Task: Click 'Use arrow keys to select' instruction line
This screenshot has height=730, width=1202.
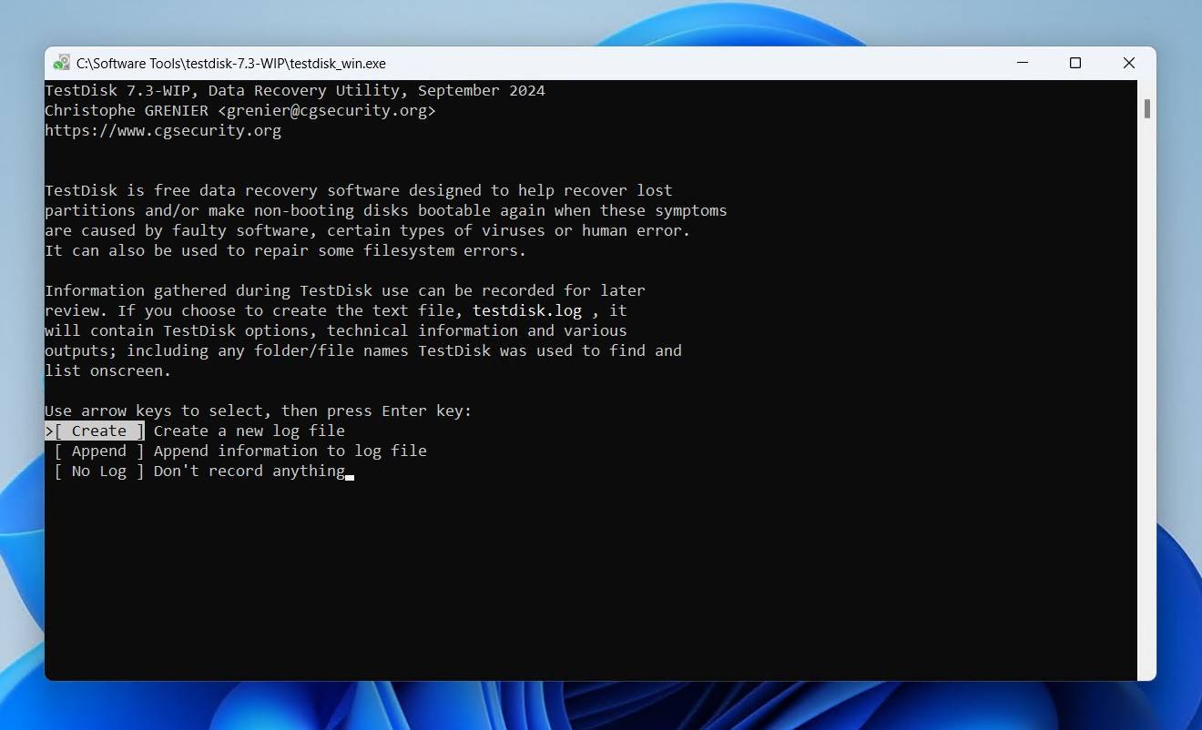Action: [259, 411]
